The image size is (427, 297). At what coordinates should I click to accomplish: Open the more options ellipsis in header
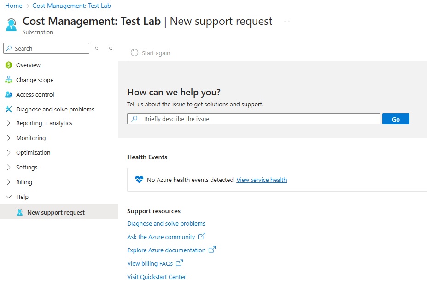(x=287, y=22)
